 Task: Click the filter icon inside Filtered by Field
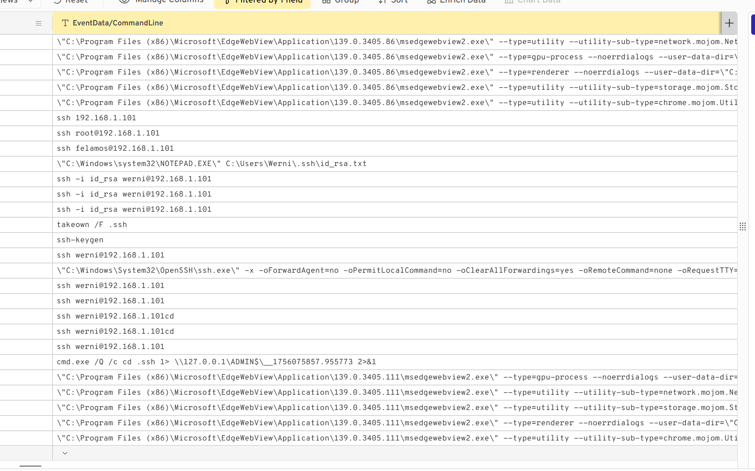tap(227, 2)
